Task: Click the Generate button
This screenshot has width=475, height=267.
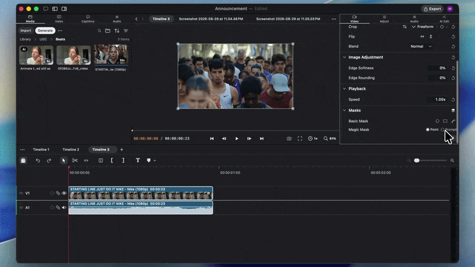Action: [45, 31]
